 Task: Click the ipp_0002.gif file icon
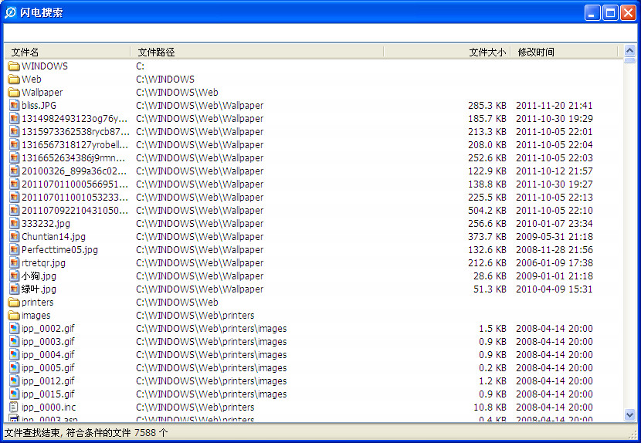click(x=15, y=329)
